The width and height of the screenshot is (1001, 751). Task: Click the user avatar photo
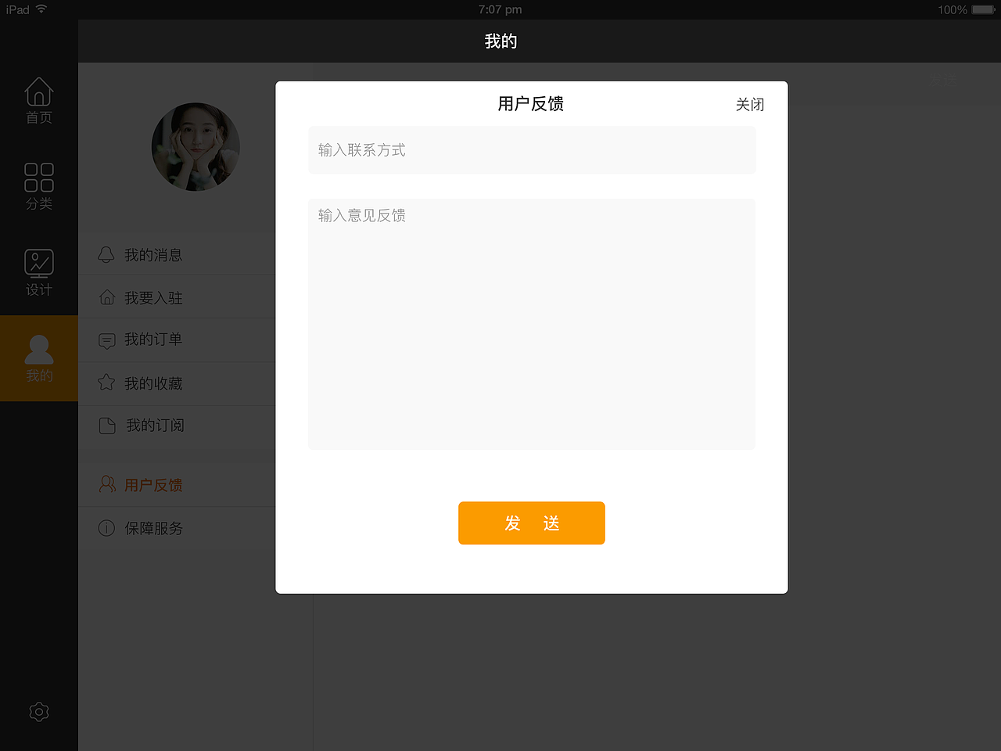[x=196, y=147]
